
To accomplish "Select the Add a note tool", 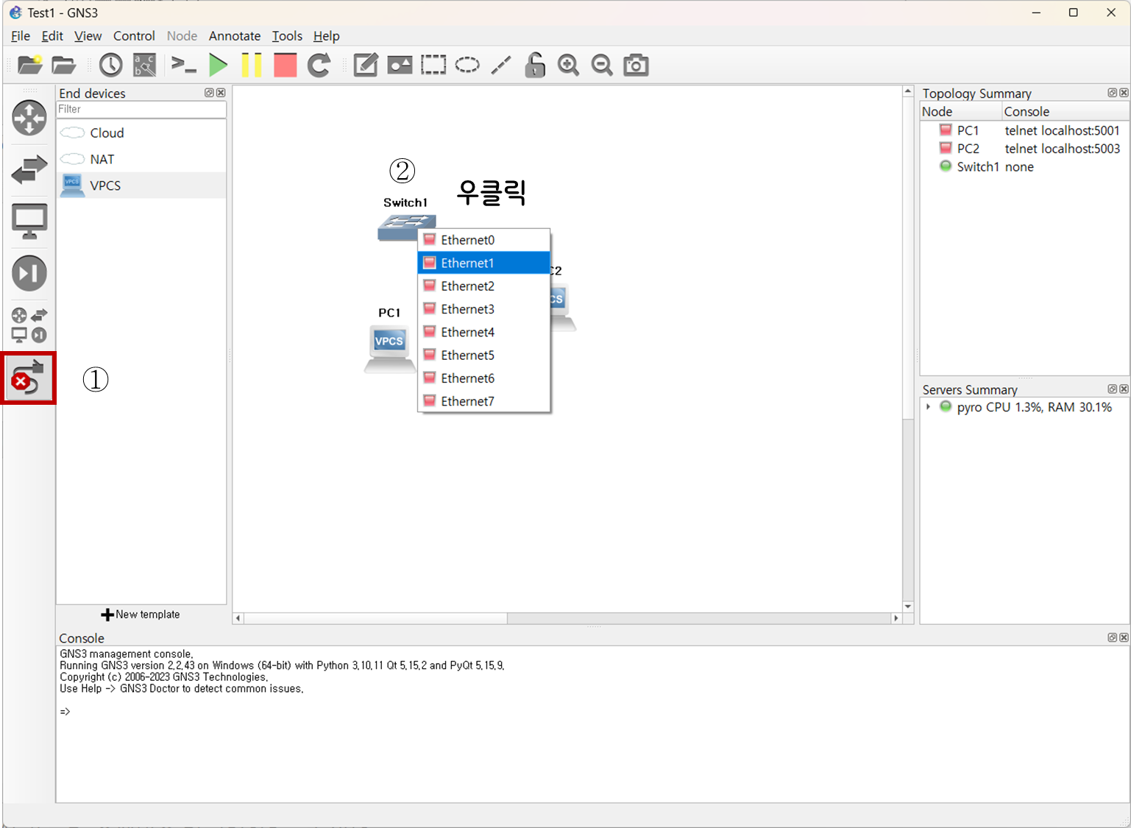I will pyautogui.click(x=366, y=65).
